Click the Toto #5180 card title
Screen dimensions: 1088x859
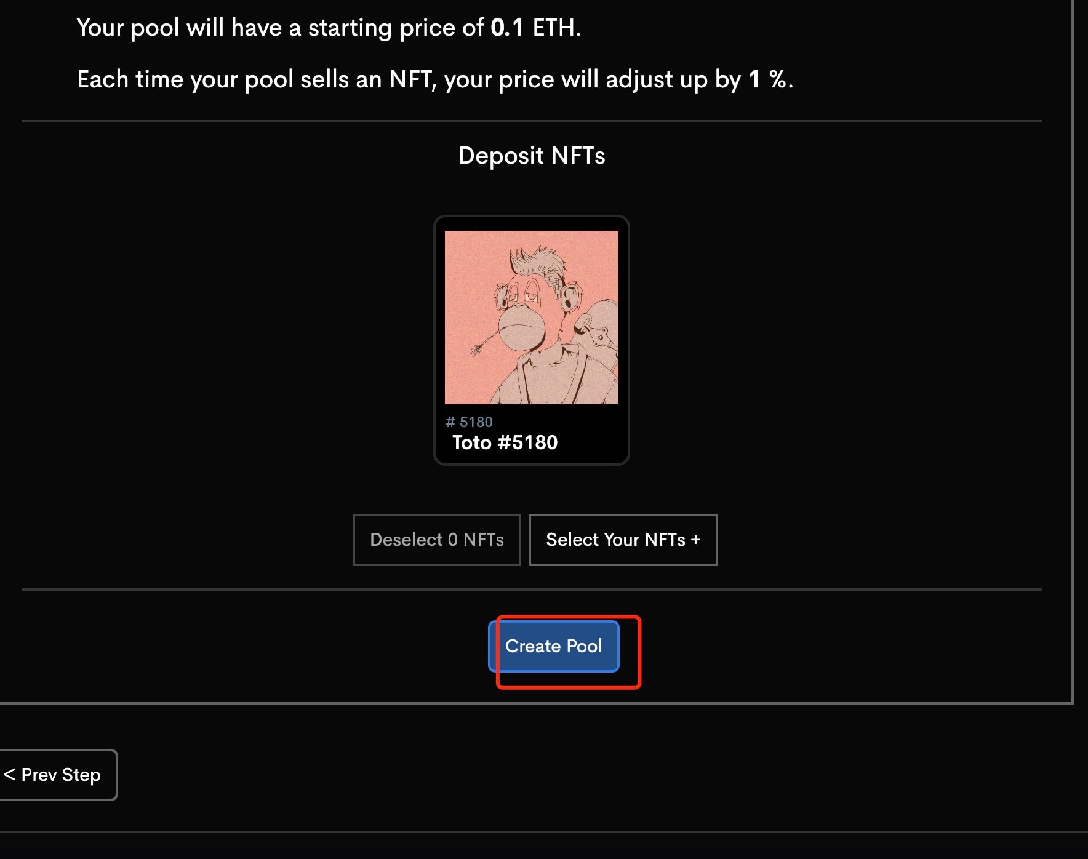tap(505, 442)
